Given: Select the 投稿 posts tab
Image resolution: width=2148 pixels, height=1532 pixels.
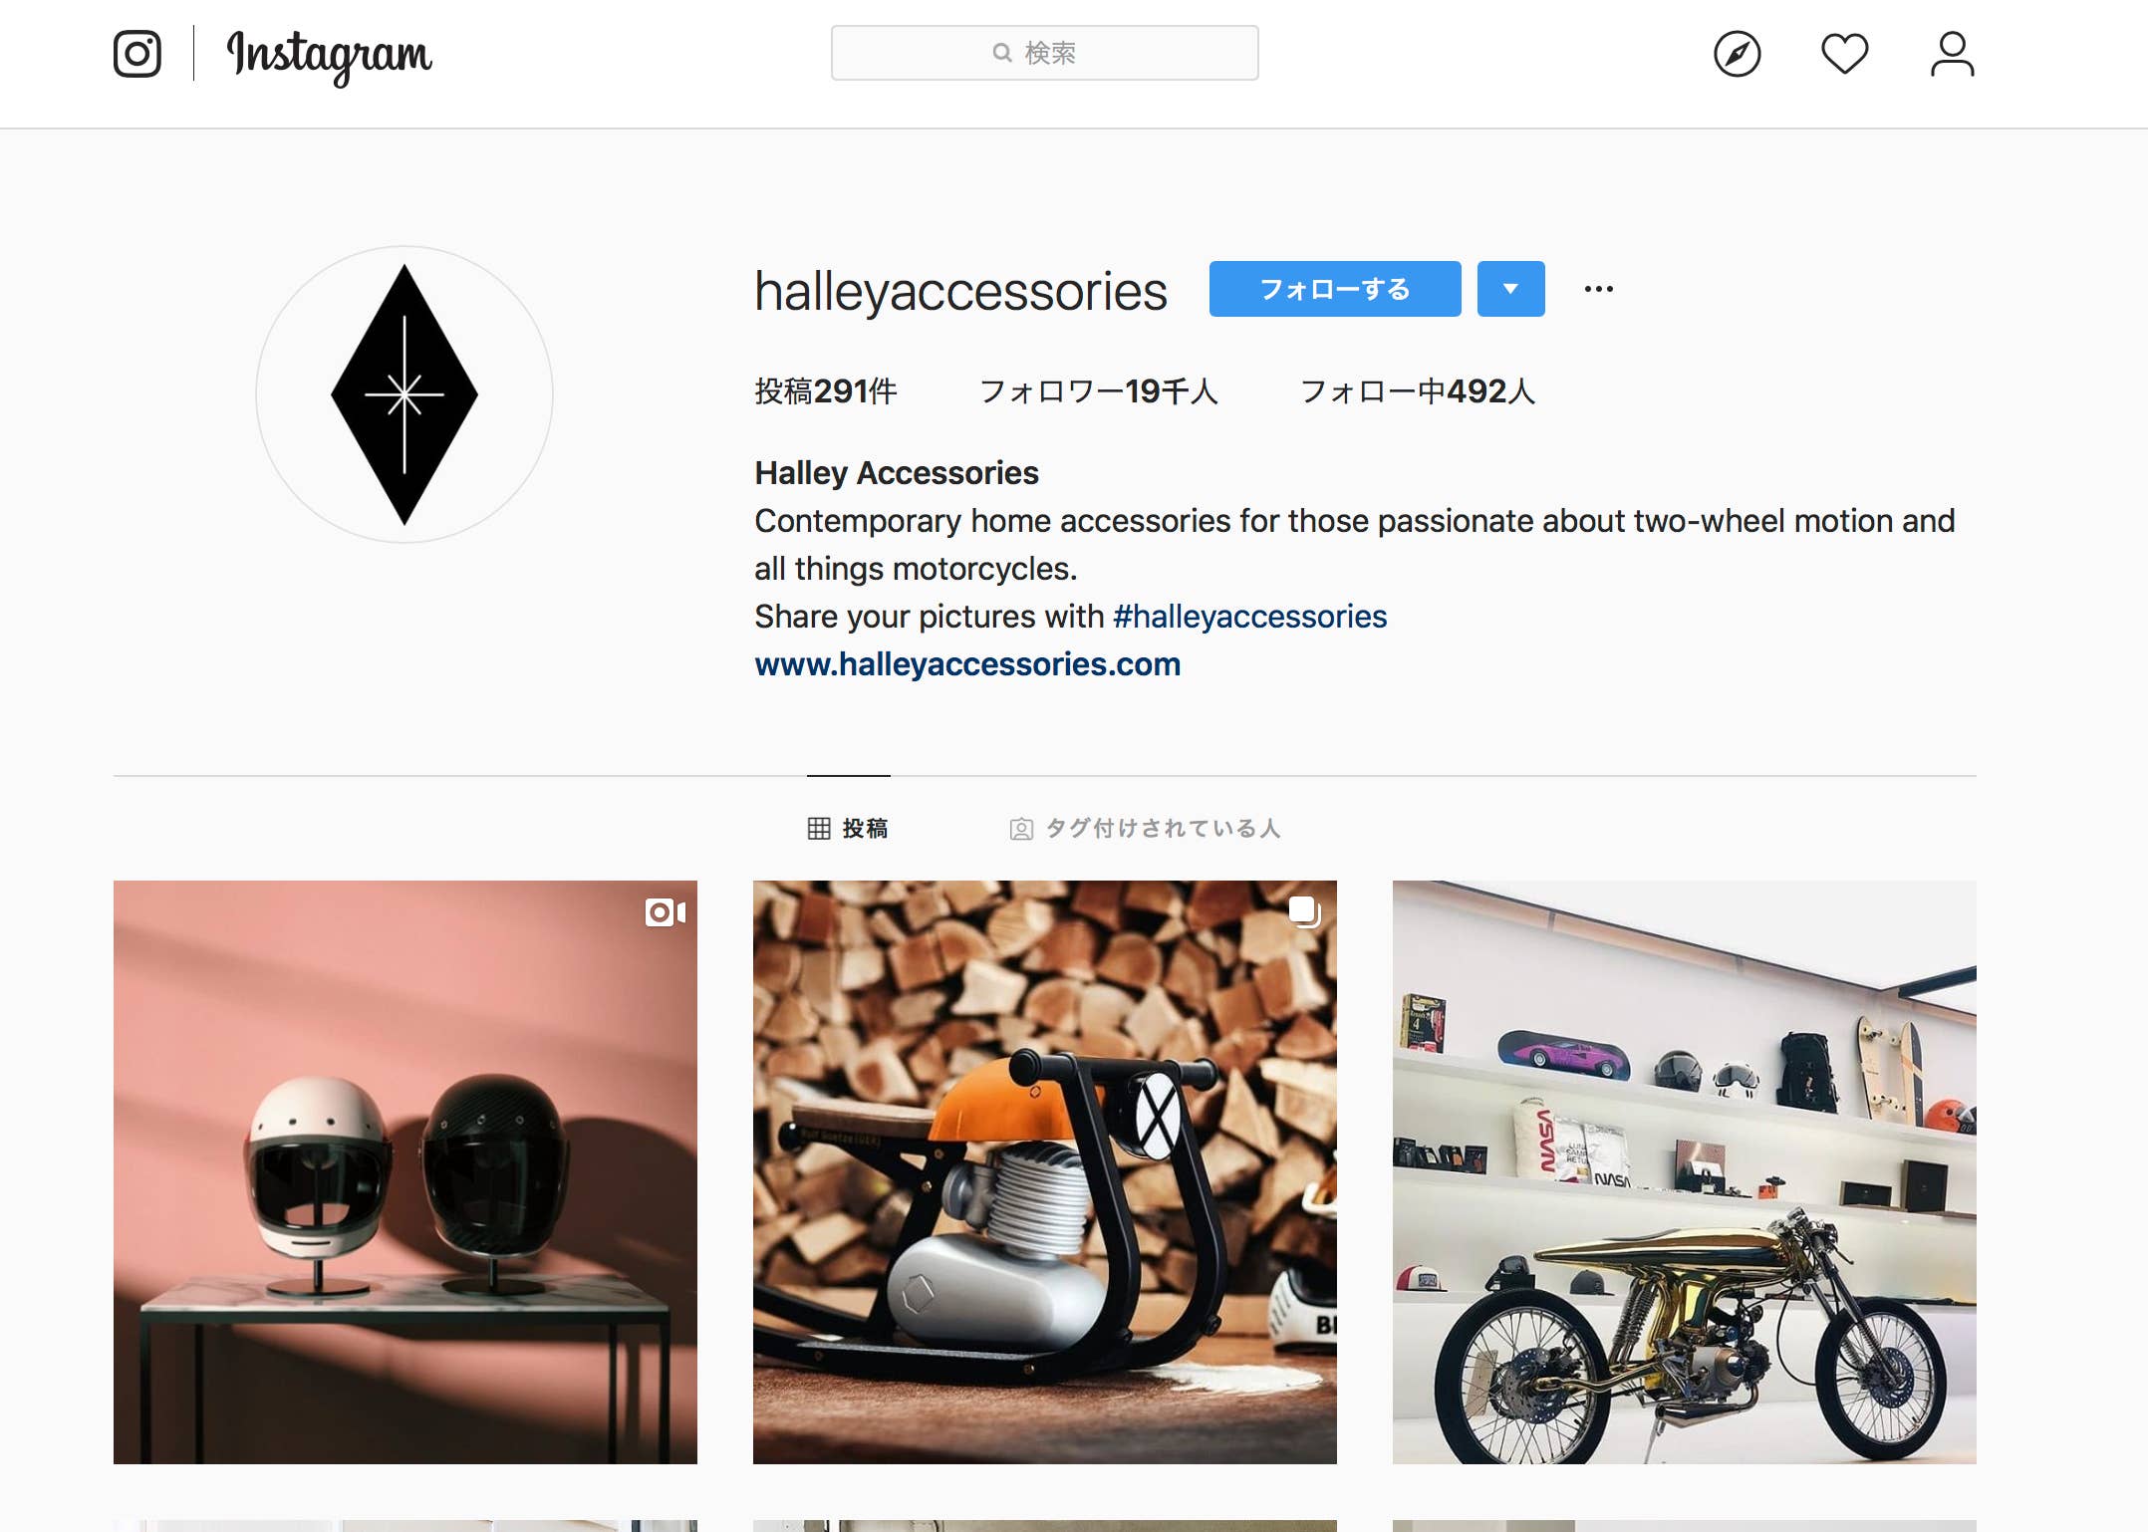Looking at the screenshot, I should click(x=848, y=828).
